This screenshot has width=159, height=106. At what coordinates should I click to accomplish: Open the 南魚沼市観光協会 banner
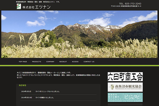click(125, 87)
